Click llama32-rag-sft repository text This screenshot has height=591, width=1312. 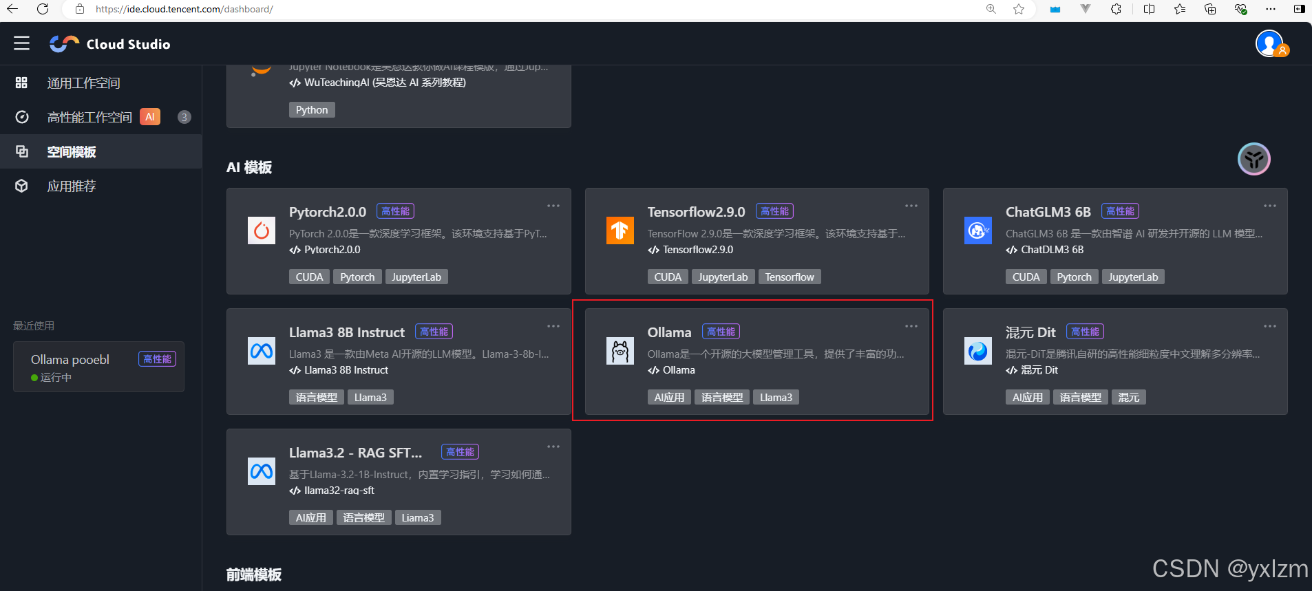(339, 491)
